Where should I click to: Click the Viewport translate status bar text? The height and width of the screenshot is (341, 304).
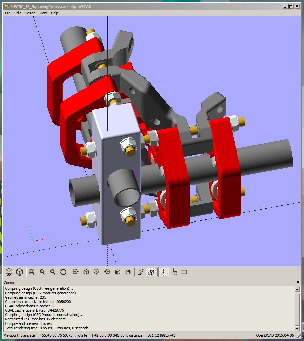[x=90, y=335]
